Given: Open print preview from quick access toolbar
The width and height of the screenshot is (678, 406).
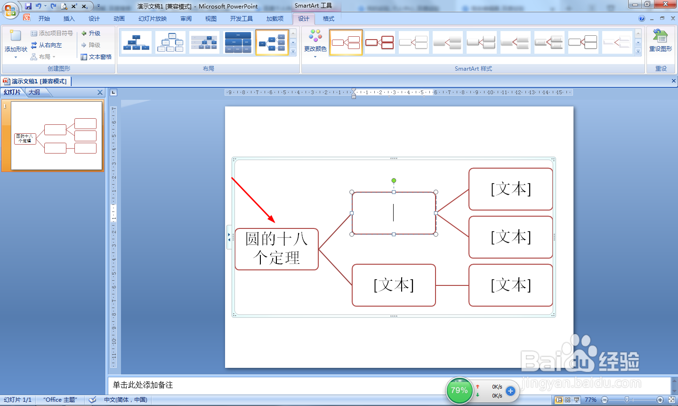Looking at the screenshot, I should pyautogui.click(x=64, y=6).
